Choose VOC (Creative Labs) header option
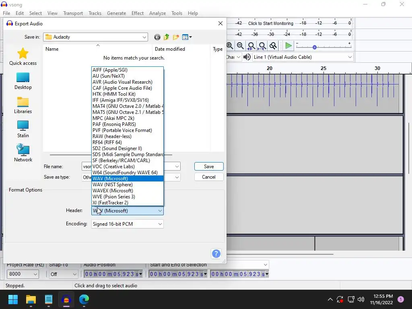The image size is (412, 309). point(128,167)
